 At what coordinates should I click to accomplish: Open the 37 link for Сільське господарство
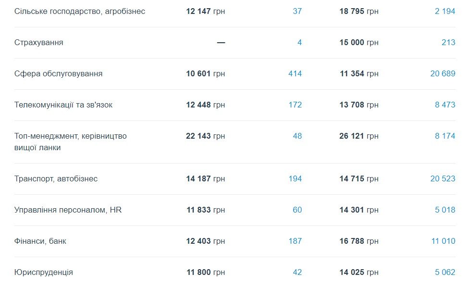[x=297, y=11]
